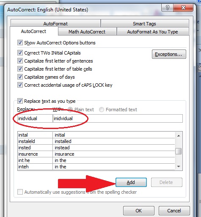Open the Exceptions dialog
201x217 pixels.
[x=169, y=54]
